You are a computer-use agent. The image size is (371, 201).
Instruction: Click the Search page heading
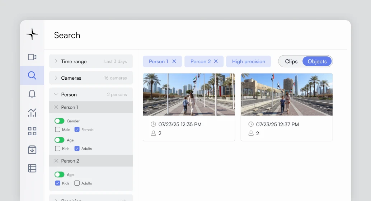point(67,35)
